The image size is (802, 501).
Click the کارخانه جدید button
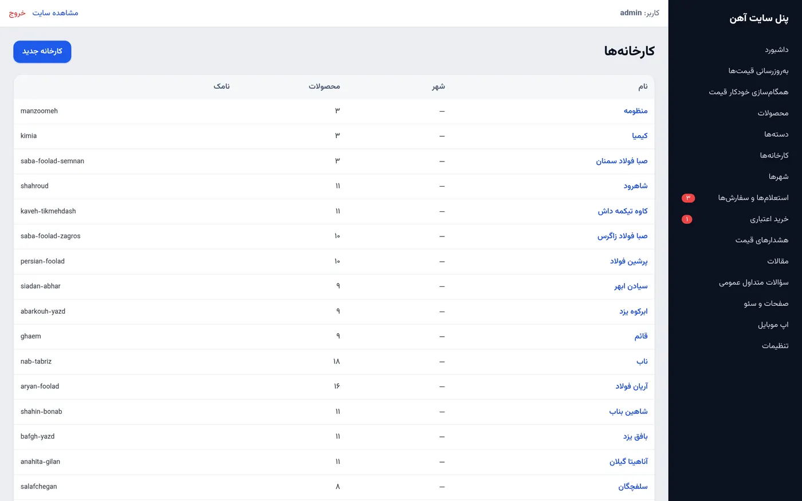click(42, 52)
